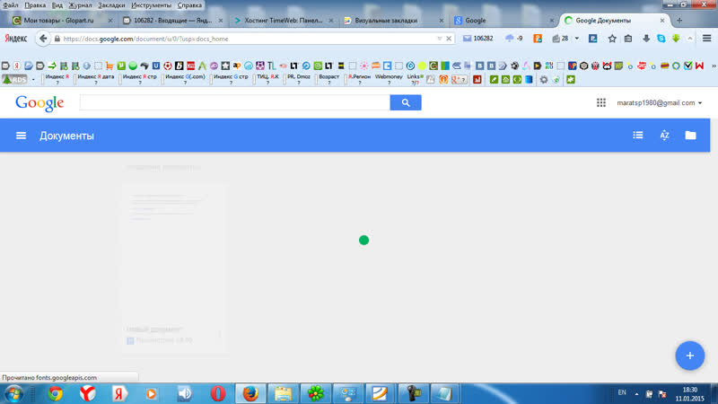This screenshot has width=718, height=404.
Task: Create a new document with plus button
Action: tap(689, 356)
